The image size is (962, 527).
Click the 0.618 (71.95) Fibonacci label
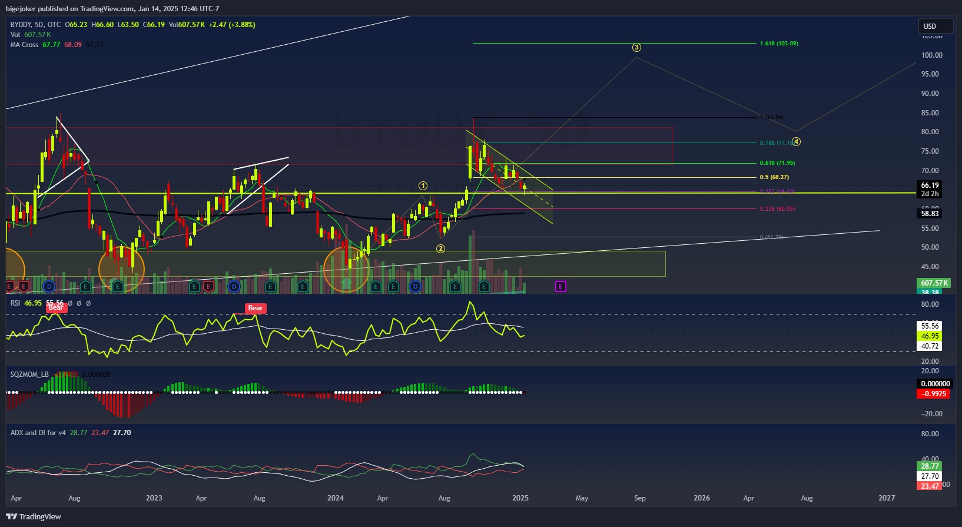777,163
